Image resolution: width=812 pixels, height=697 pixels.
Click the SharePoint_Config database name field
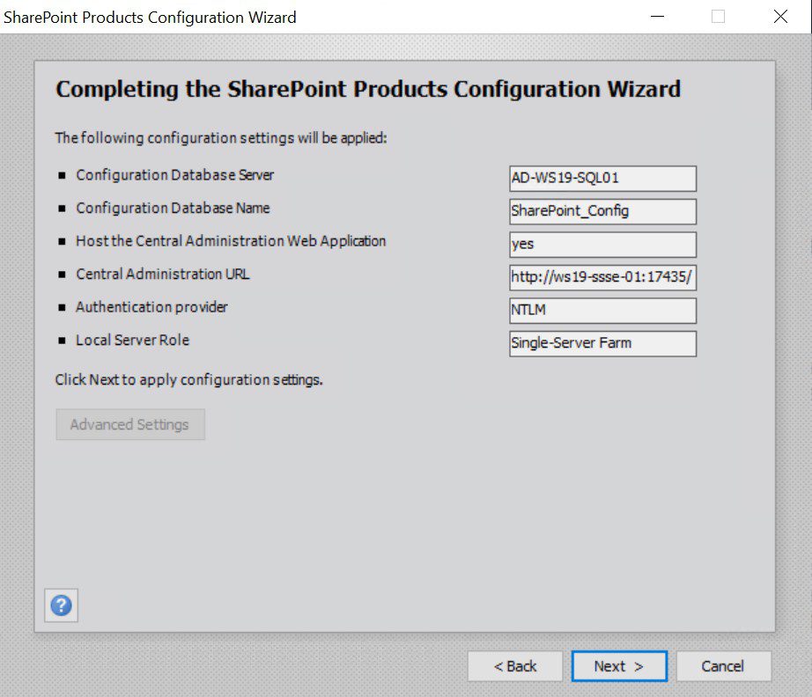pos(602,211)
